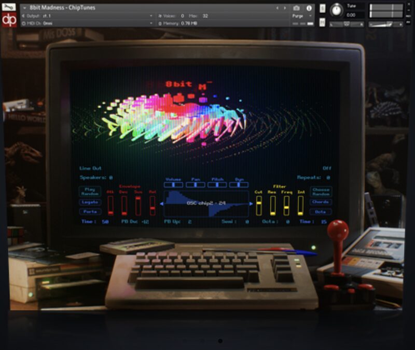Click the filter Int slider
Screen dimensions: 415x350
point(300,206)
